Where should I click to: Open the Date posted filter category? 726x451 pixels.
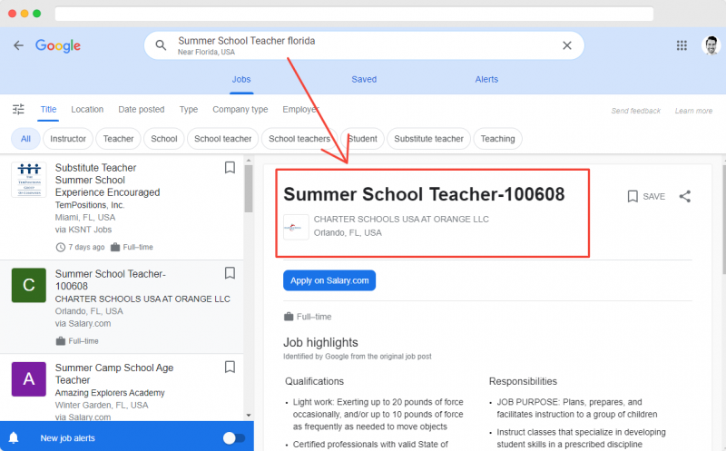(142, 109)
